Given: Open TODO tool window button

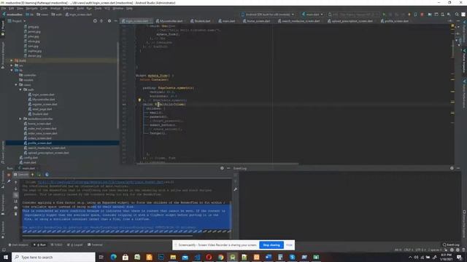Looking at the screenshot, I should pyautogui.click(x=57, y=245).
